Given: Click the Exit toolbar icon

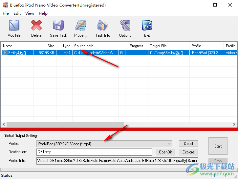Looking at the screenshot, I should (x=147, y=25).
